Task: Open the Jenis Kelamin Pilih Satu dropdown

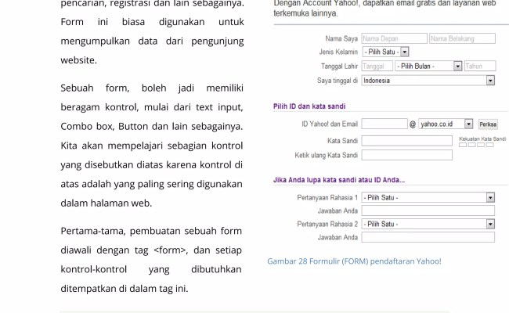Action: 385,52
